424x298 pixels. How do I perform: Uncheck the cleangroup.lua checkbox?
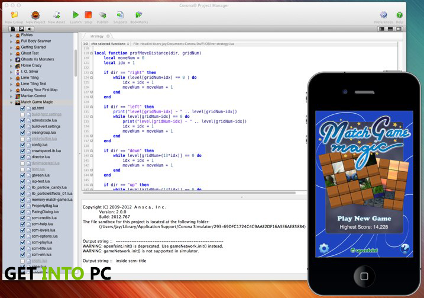click(22, 133)
